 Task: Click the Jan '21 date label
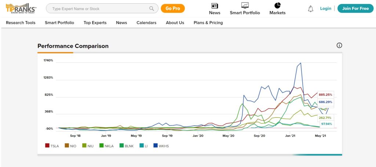point(290,136)
